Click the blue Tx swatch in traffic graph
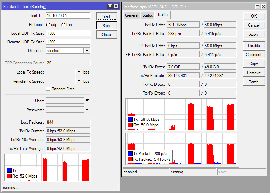 tap(130, 119)
